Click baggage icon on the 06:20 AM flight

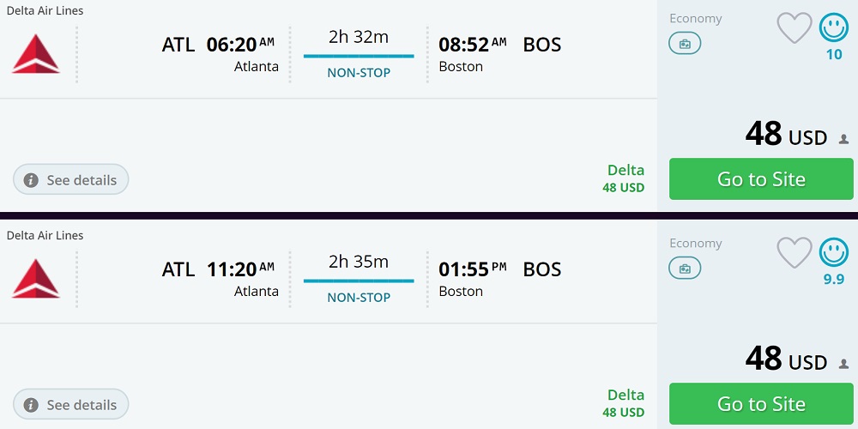click(x=685, y=43)
